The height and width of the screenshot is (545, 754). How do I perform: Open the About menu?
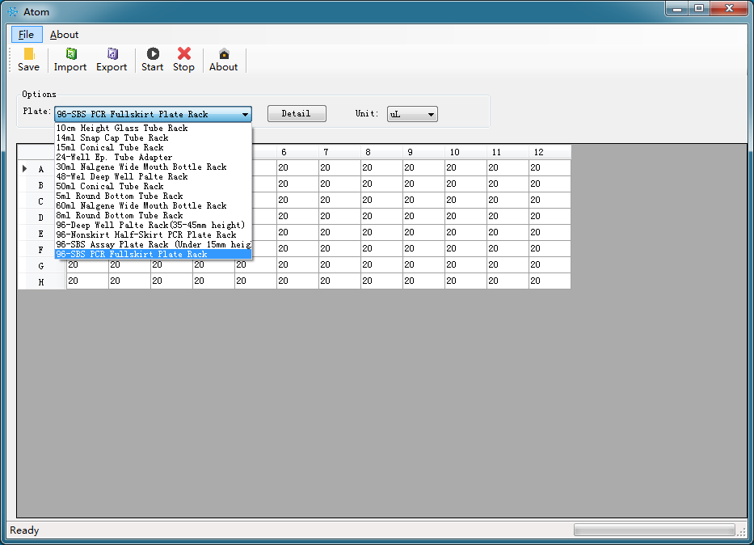click(x=64, y=35)
